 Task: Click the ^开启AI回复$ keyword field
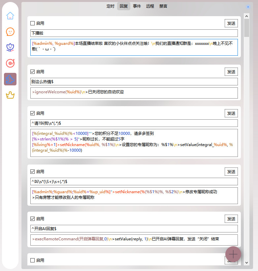[x=134, y=229]
